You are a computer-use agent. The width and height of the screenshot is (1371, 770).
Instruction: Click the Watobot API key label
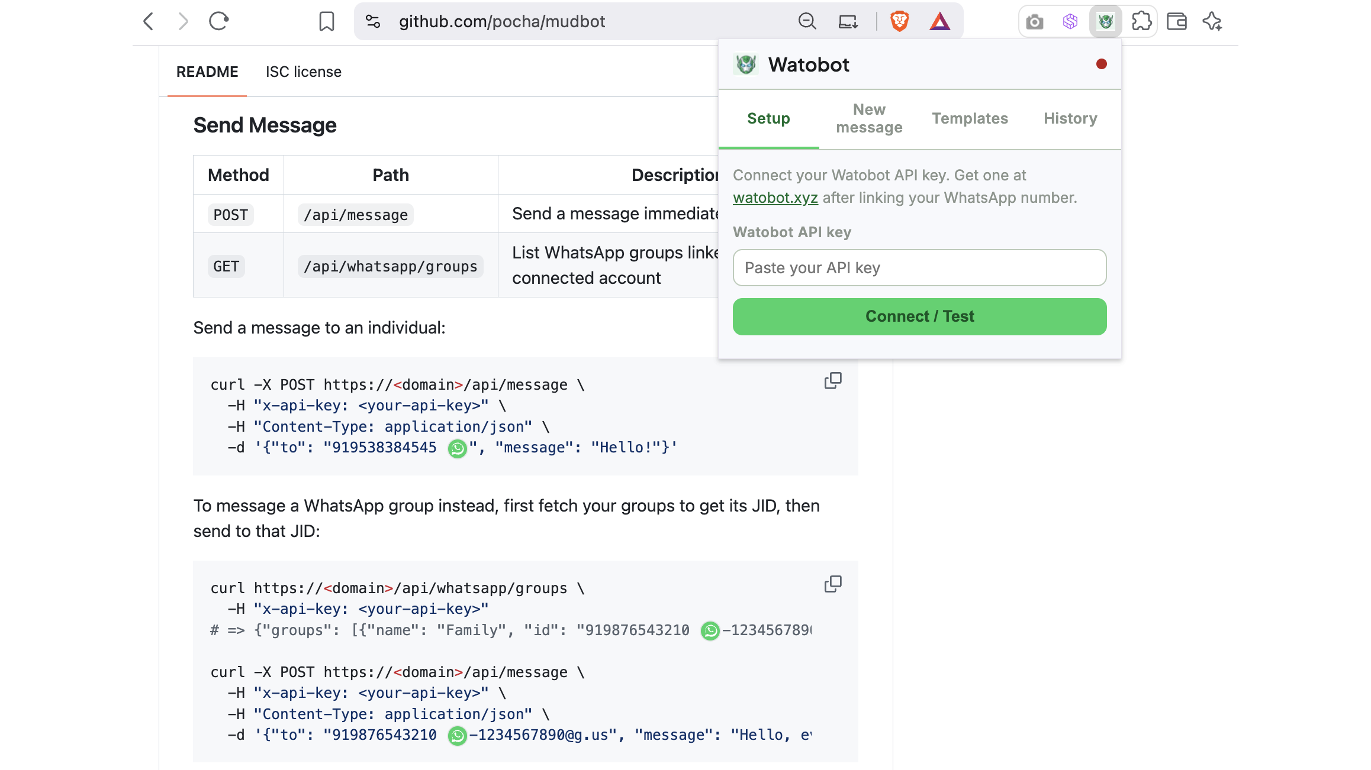(x=792, y=232)
